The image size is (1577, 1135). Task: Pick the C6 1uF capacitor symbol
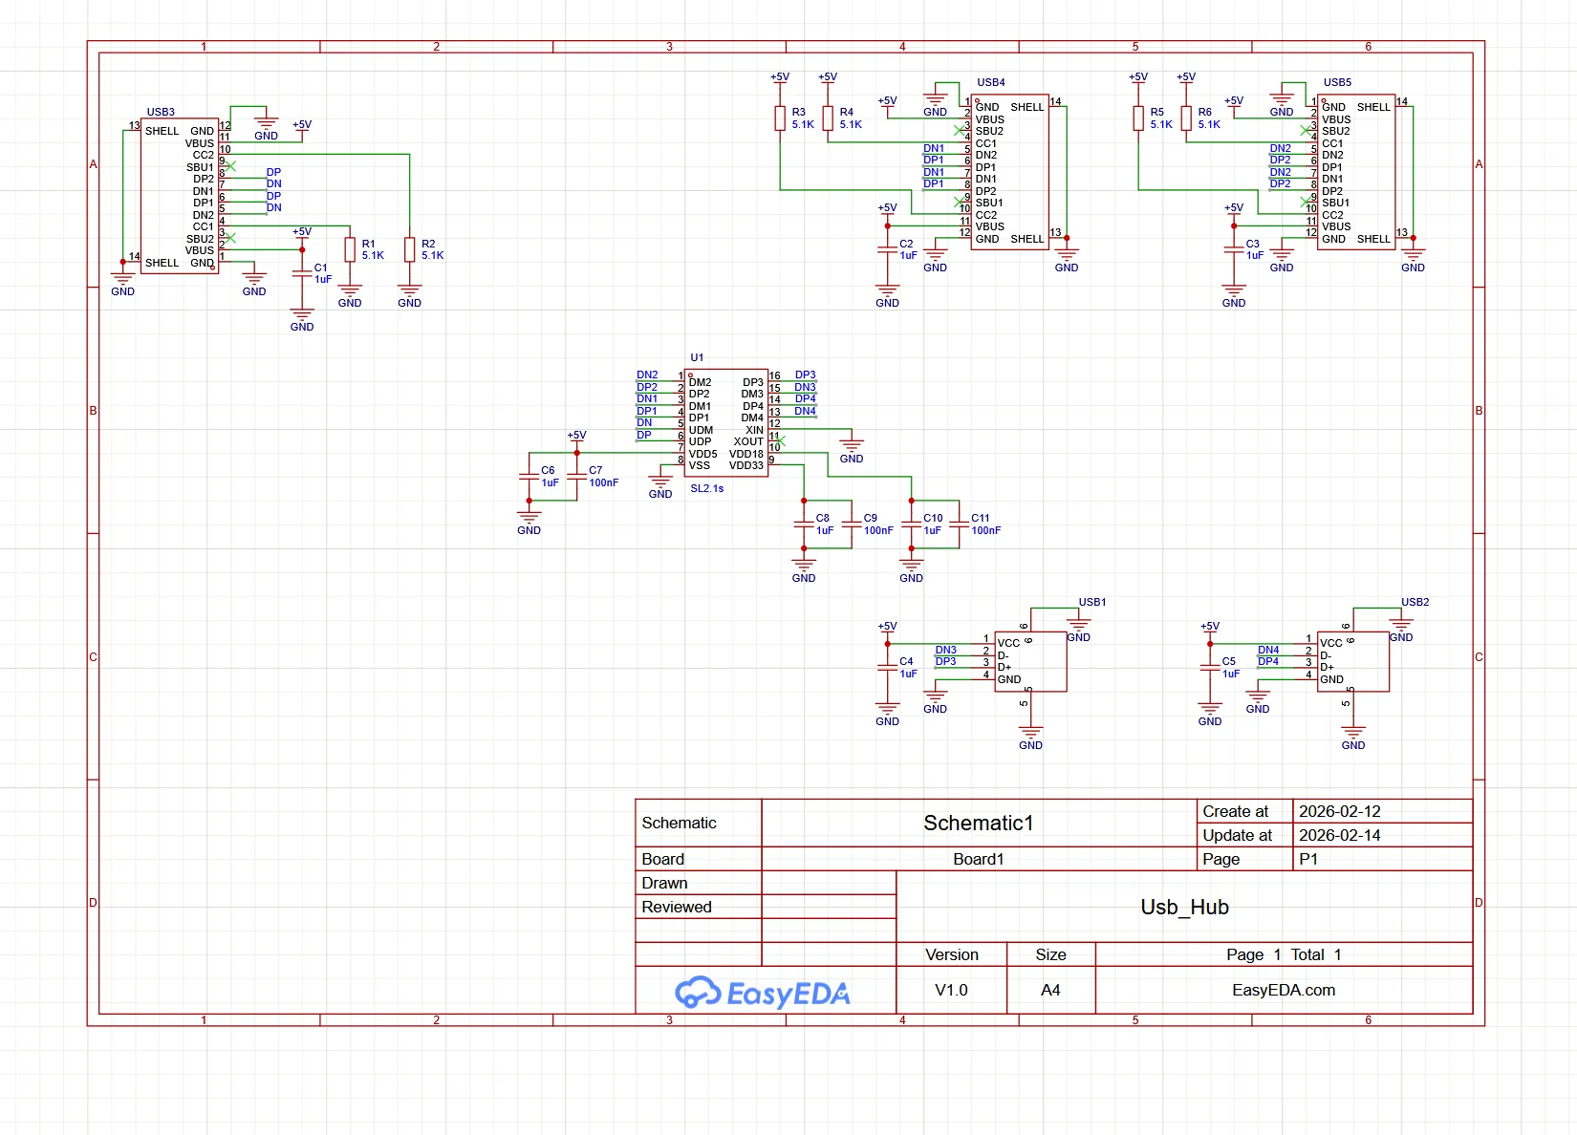(529, 476)
